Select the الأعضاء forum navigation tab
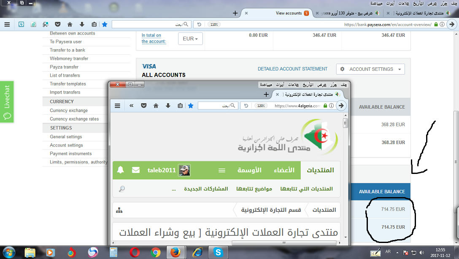459x259 pixels. (x=285, y=170)
